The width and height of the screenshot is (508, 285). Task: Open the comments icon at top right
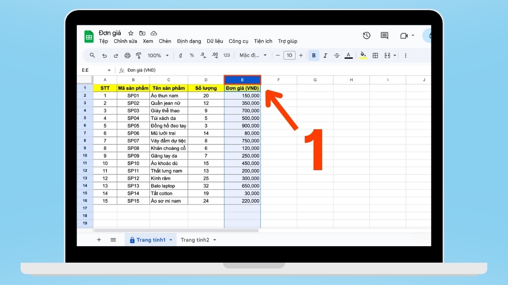click(384, 36)
